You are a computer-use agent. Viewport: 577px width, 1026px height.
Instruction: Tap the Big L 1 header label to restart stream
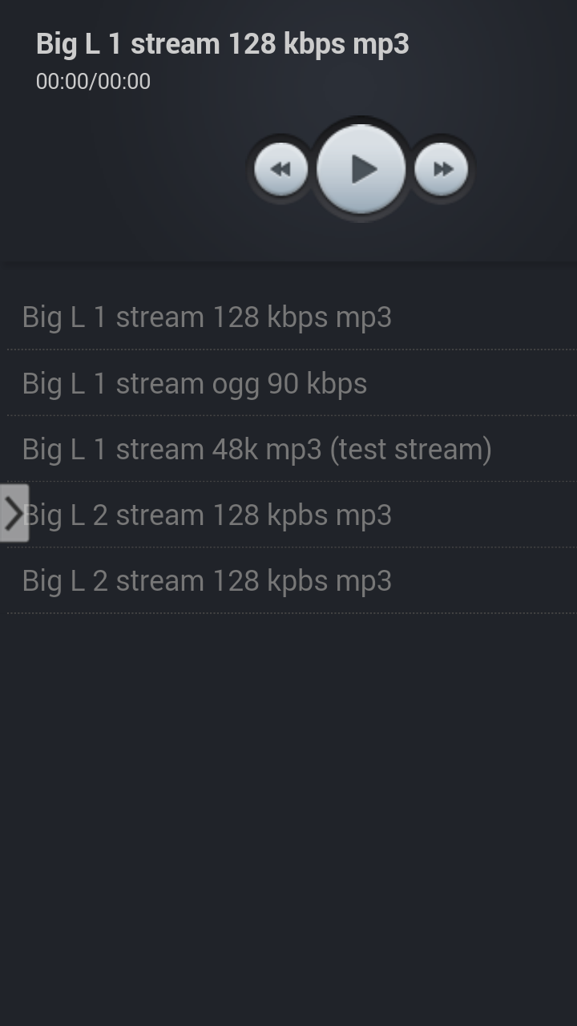click(x=222, y=44)
